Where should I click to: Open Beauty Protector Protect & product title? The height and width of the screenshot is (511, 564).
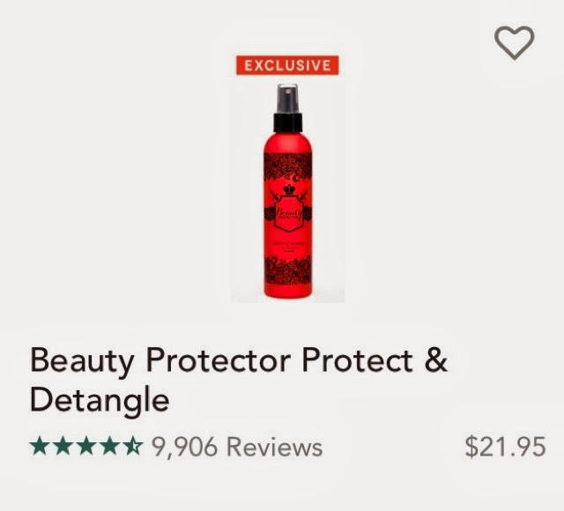coord(239,361)
